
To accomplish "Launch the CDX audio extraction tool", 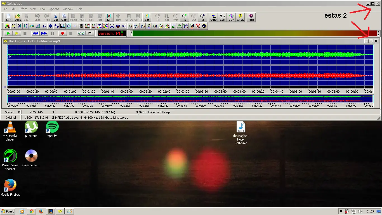I will [231, 17].
